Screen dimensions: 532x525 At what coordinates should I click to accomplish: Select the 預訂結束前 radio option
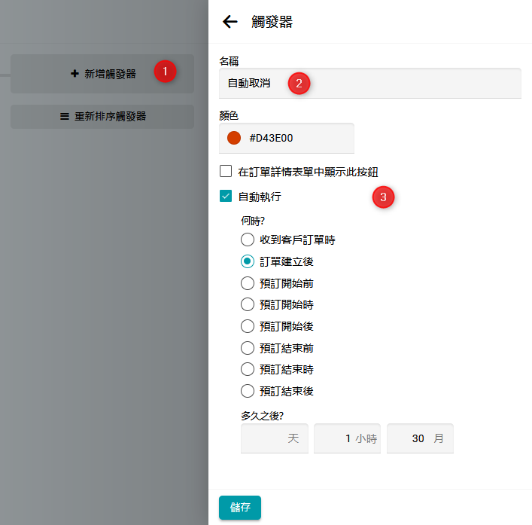click(x=247, y=348)
